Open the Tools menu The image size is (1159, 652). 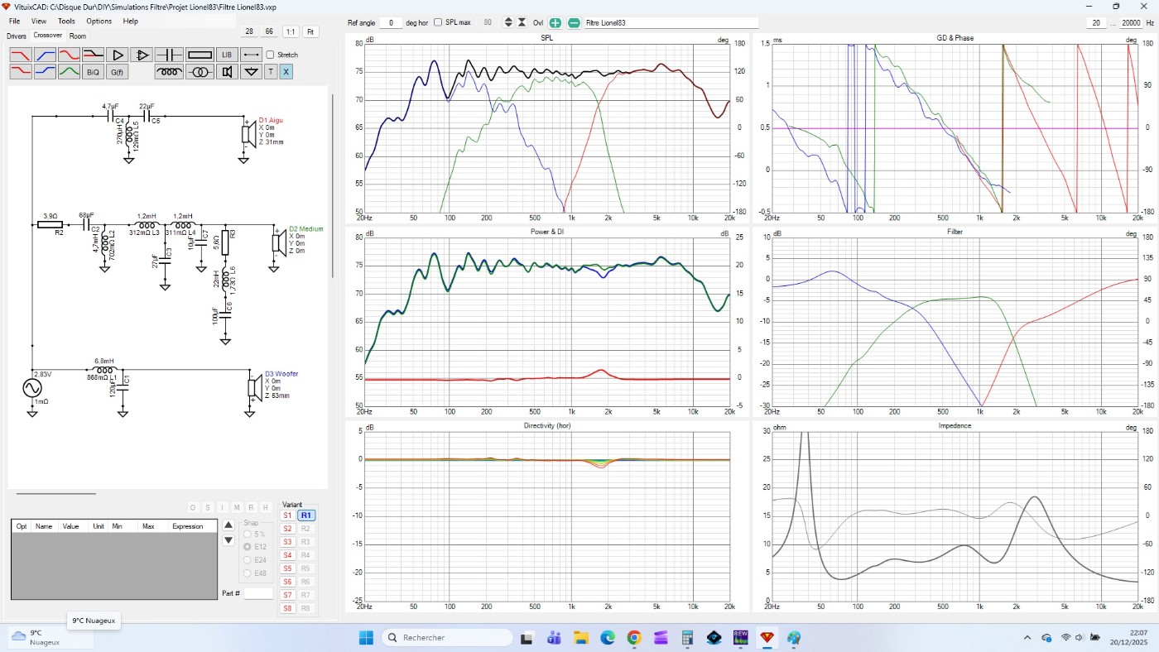pyautogui.click(x=66, y=21)
